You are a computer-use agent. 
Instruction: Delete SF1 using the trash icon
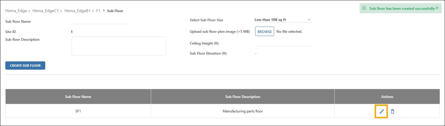[392, 111]
